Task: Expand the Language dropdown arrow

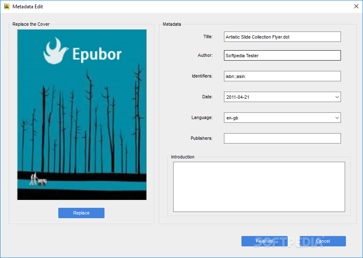Action: tap(337, 118)
